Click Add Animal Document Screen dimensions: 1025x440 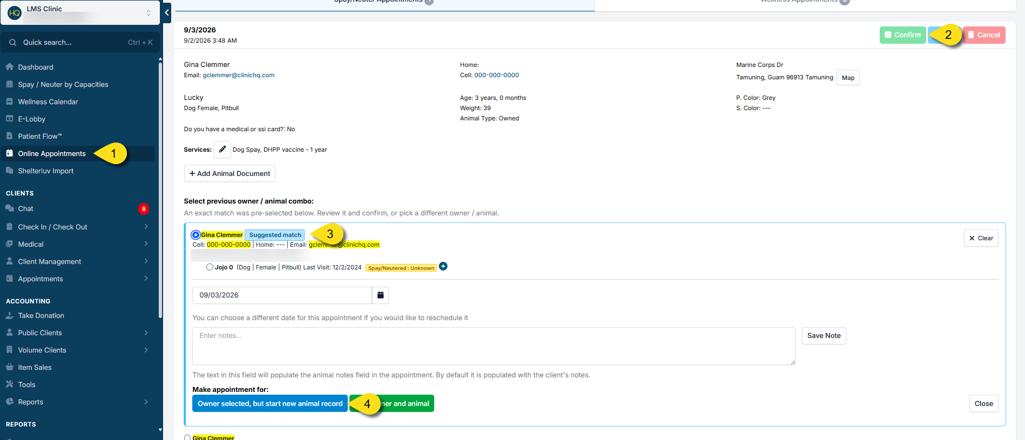230,173
